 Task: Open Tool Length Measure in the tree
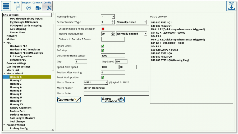point(22,118)
